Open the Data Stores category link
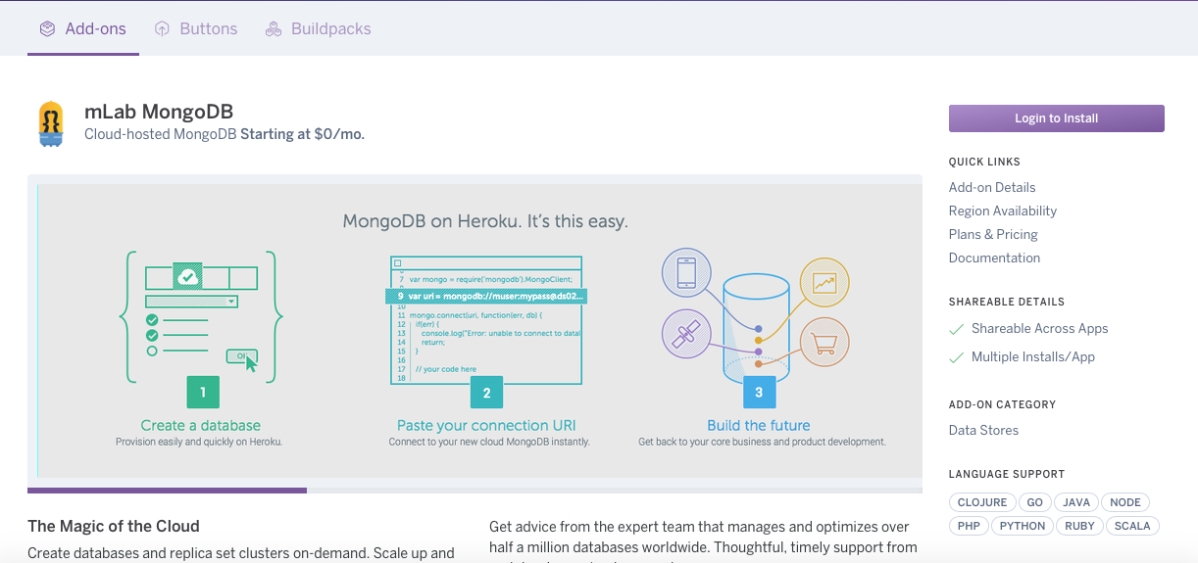 pyautogui.click(x=983, y=430)
